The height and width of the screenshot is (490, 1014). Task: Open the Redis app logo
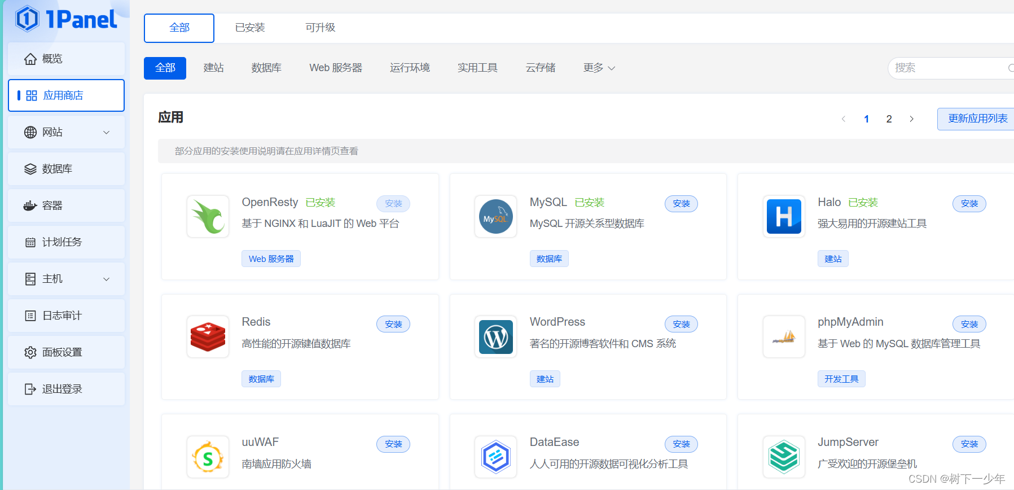(x=208, y=337)
